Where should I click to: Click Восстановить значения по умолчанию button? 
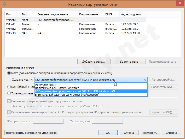(x=31, y=133)
